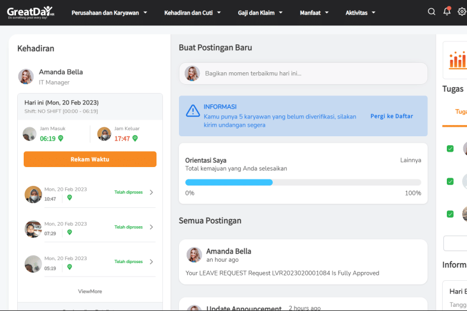
Task: Click the GreatDay HR logo
Action: click(30, 12)
